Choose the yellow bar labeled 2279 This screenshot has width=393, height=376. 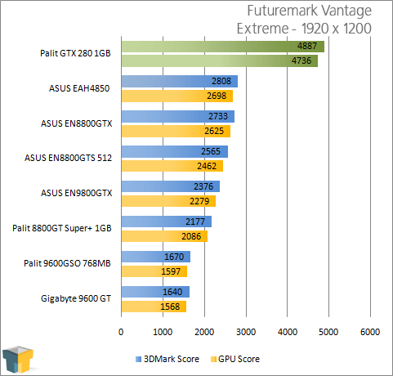168,201
